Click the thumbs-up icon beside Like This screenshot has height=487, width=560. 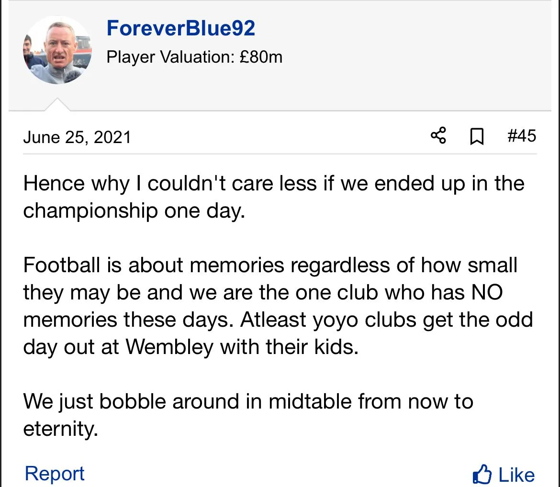(x=482, y=475)
